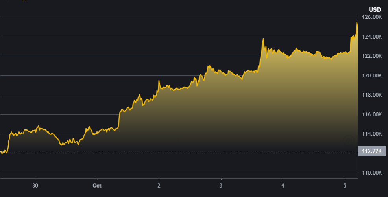388x197 pixels.
Task: Click the highlighted 112.22K price tag
Action: point(371,151)
